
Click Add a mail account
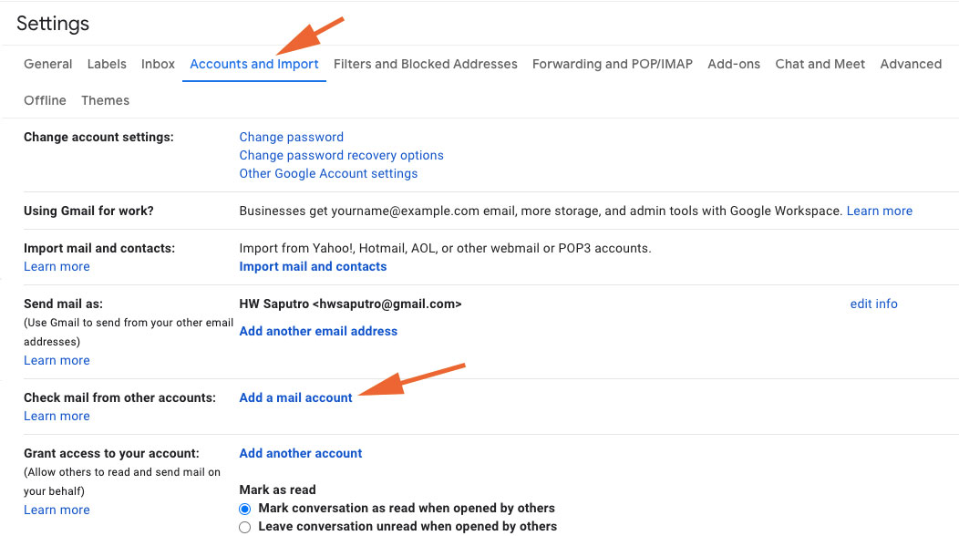point(295,397)
